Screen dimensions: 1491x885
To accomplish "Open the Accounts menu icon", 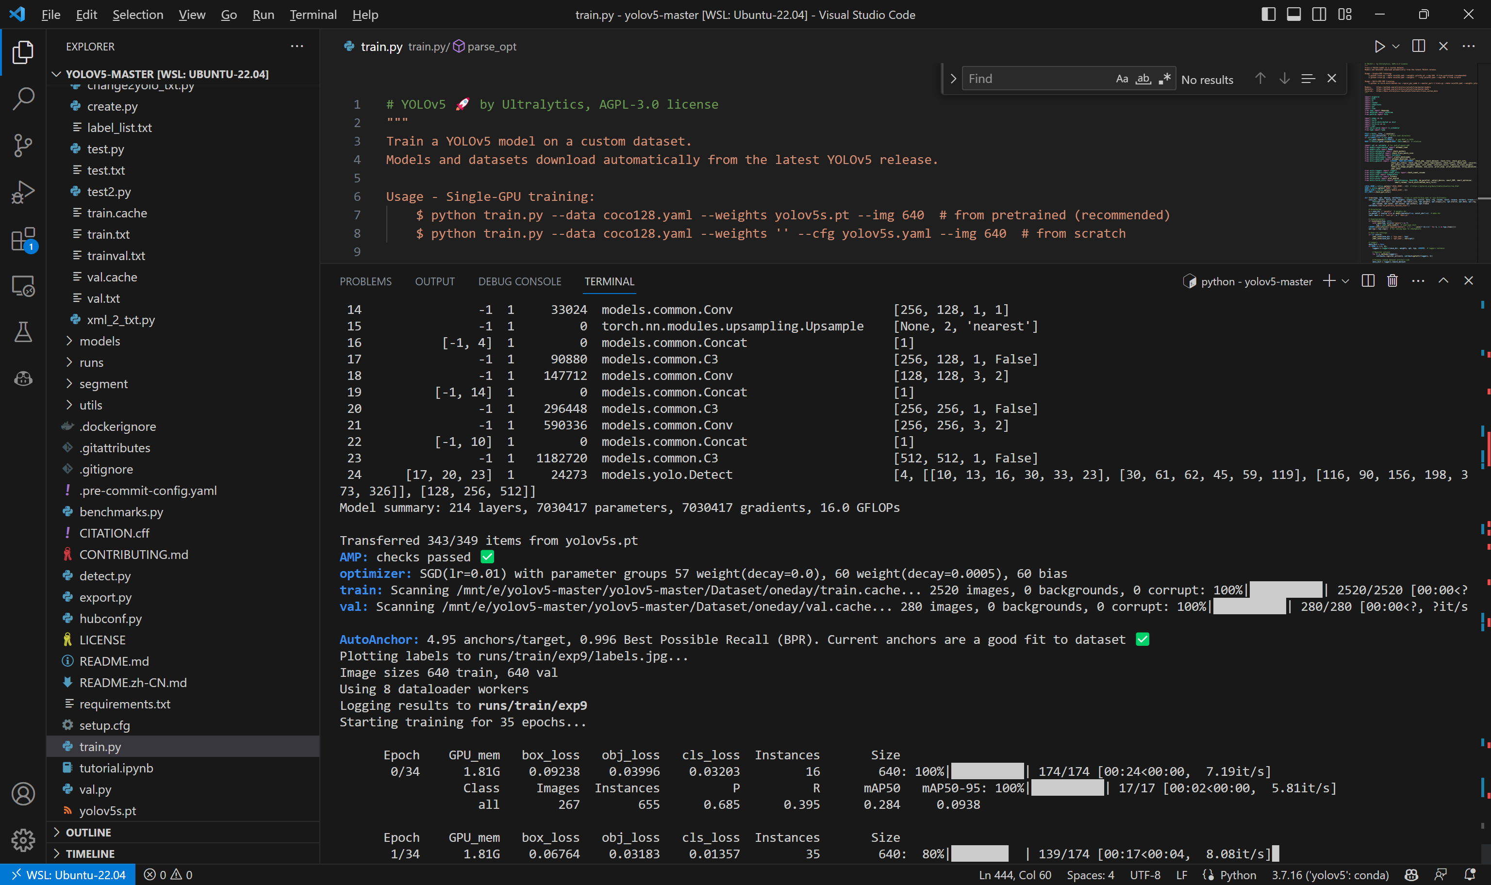I will pos(23,794).
